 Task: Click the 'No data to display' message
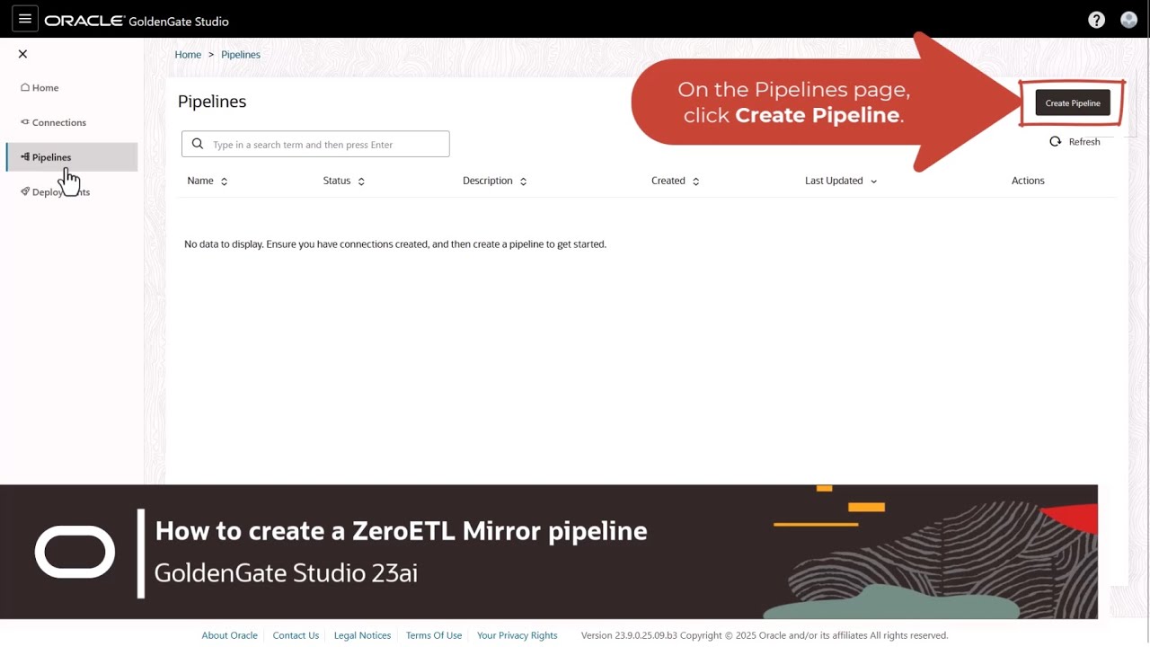(395, 244)
